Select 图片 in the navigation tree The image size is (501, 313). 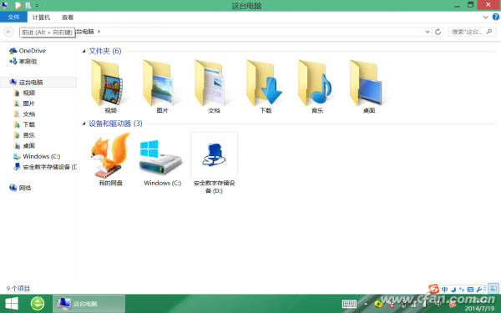(x=24, y=103)
